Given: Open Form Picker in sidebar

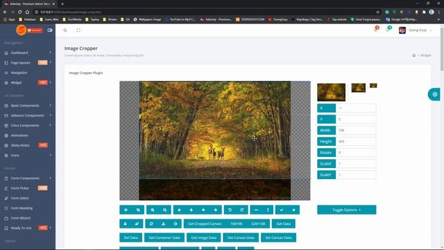Looking at the screenshot, I should [x=28, y=188].
